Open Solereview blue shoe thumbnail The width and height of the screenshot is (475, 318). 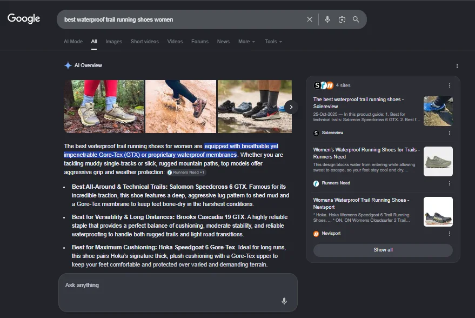(438, 111)
